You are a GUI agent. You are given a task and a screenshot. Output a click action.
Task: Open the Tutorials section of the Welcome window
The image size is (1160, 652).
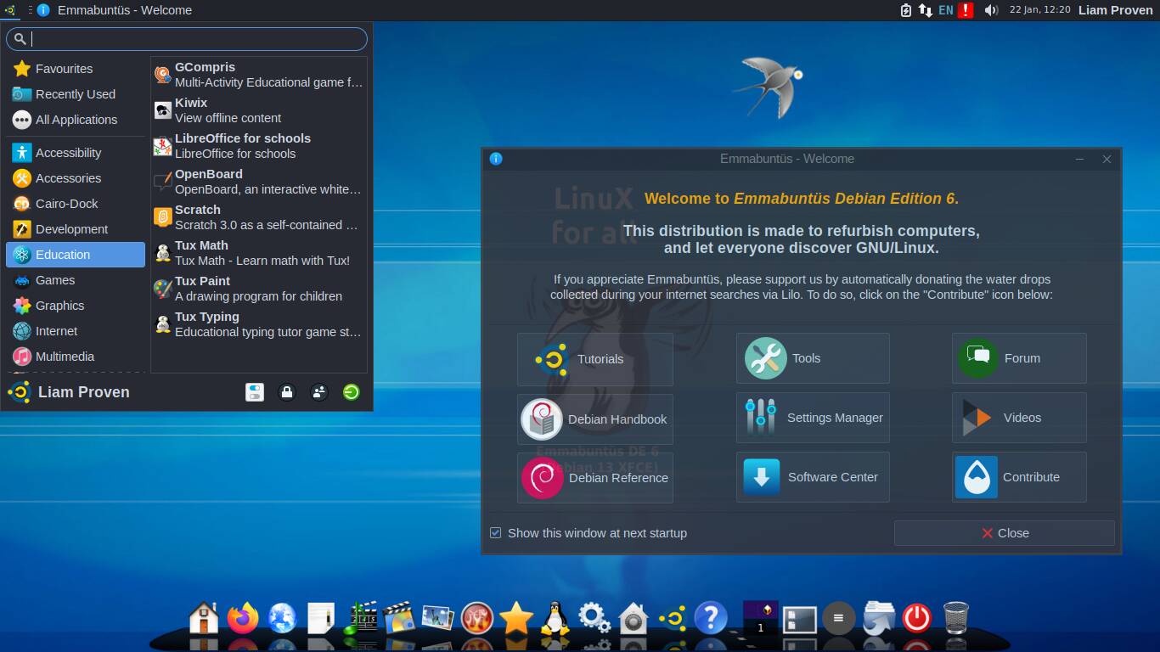pos(594,358)
